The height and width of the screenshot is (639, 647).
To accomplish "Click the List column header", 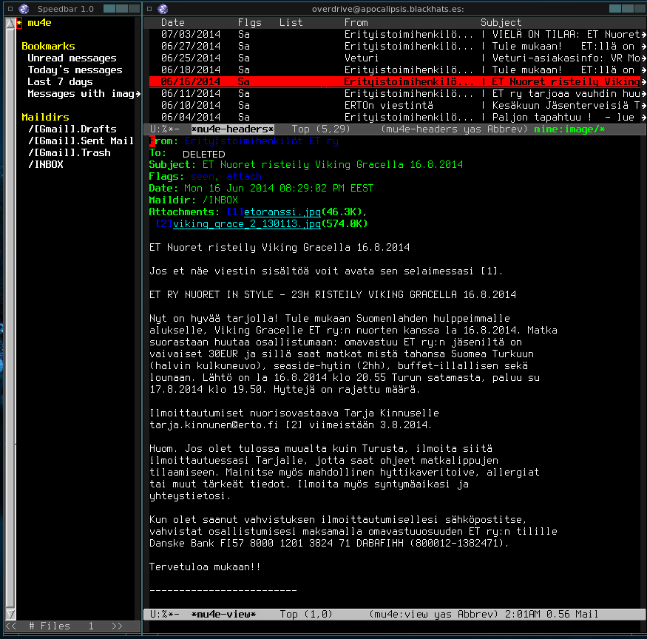I will tap(291, 23).
